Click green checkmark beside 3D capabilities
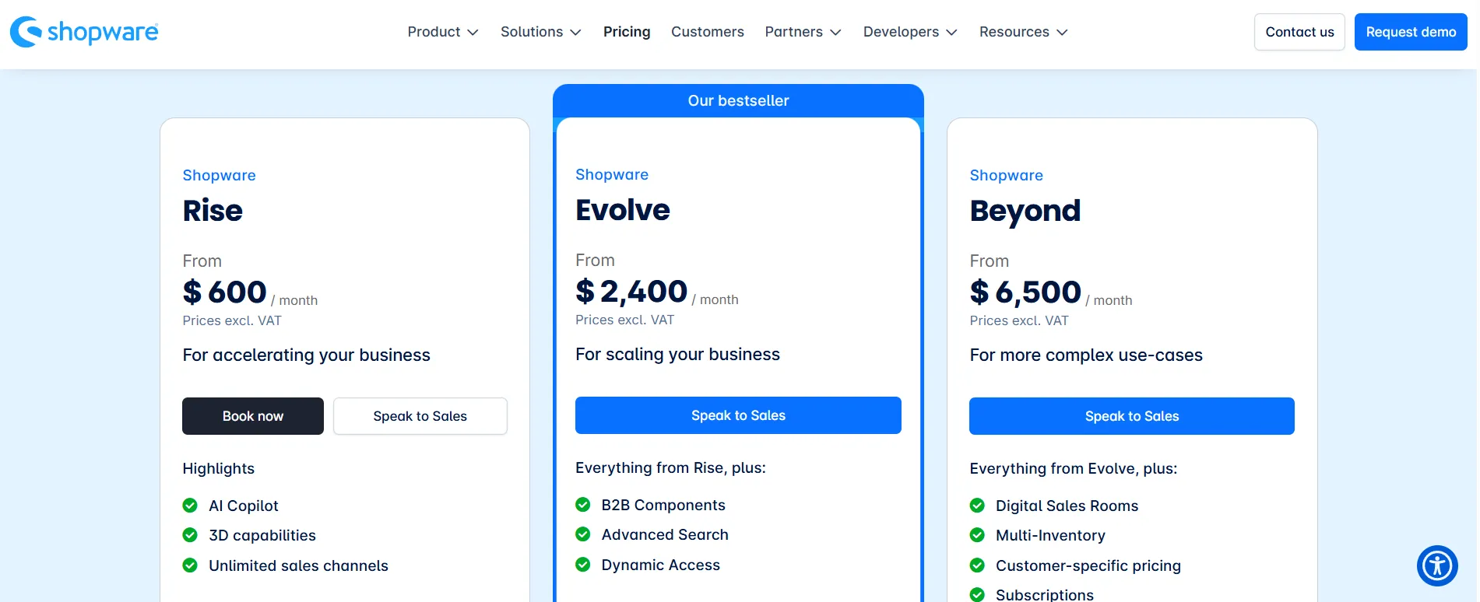This screenshot has width=1480, height=602. click(190, 535)
